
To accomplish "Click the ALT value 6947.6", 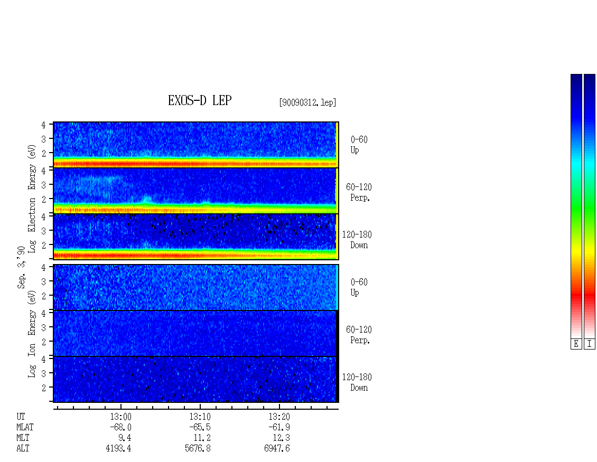I will tap(277, 448).
